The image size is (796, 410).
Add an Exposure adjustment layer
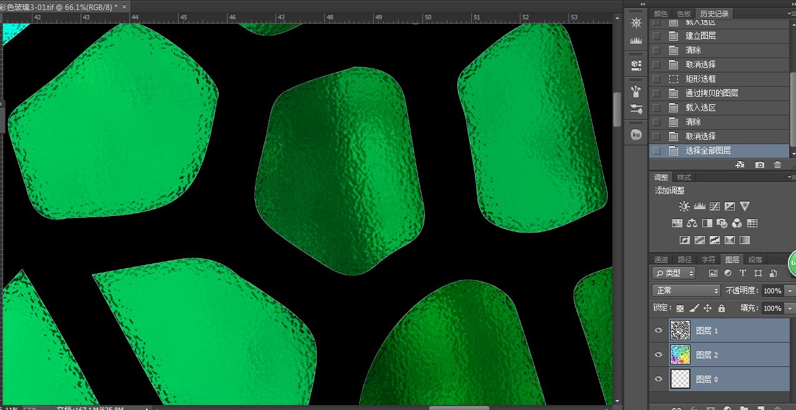tap(729, 207)
